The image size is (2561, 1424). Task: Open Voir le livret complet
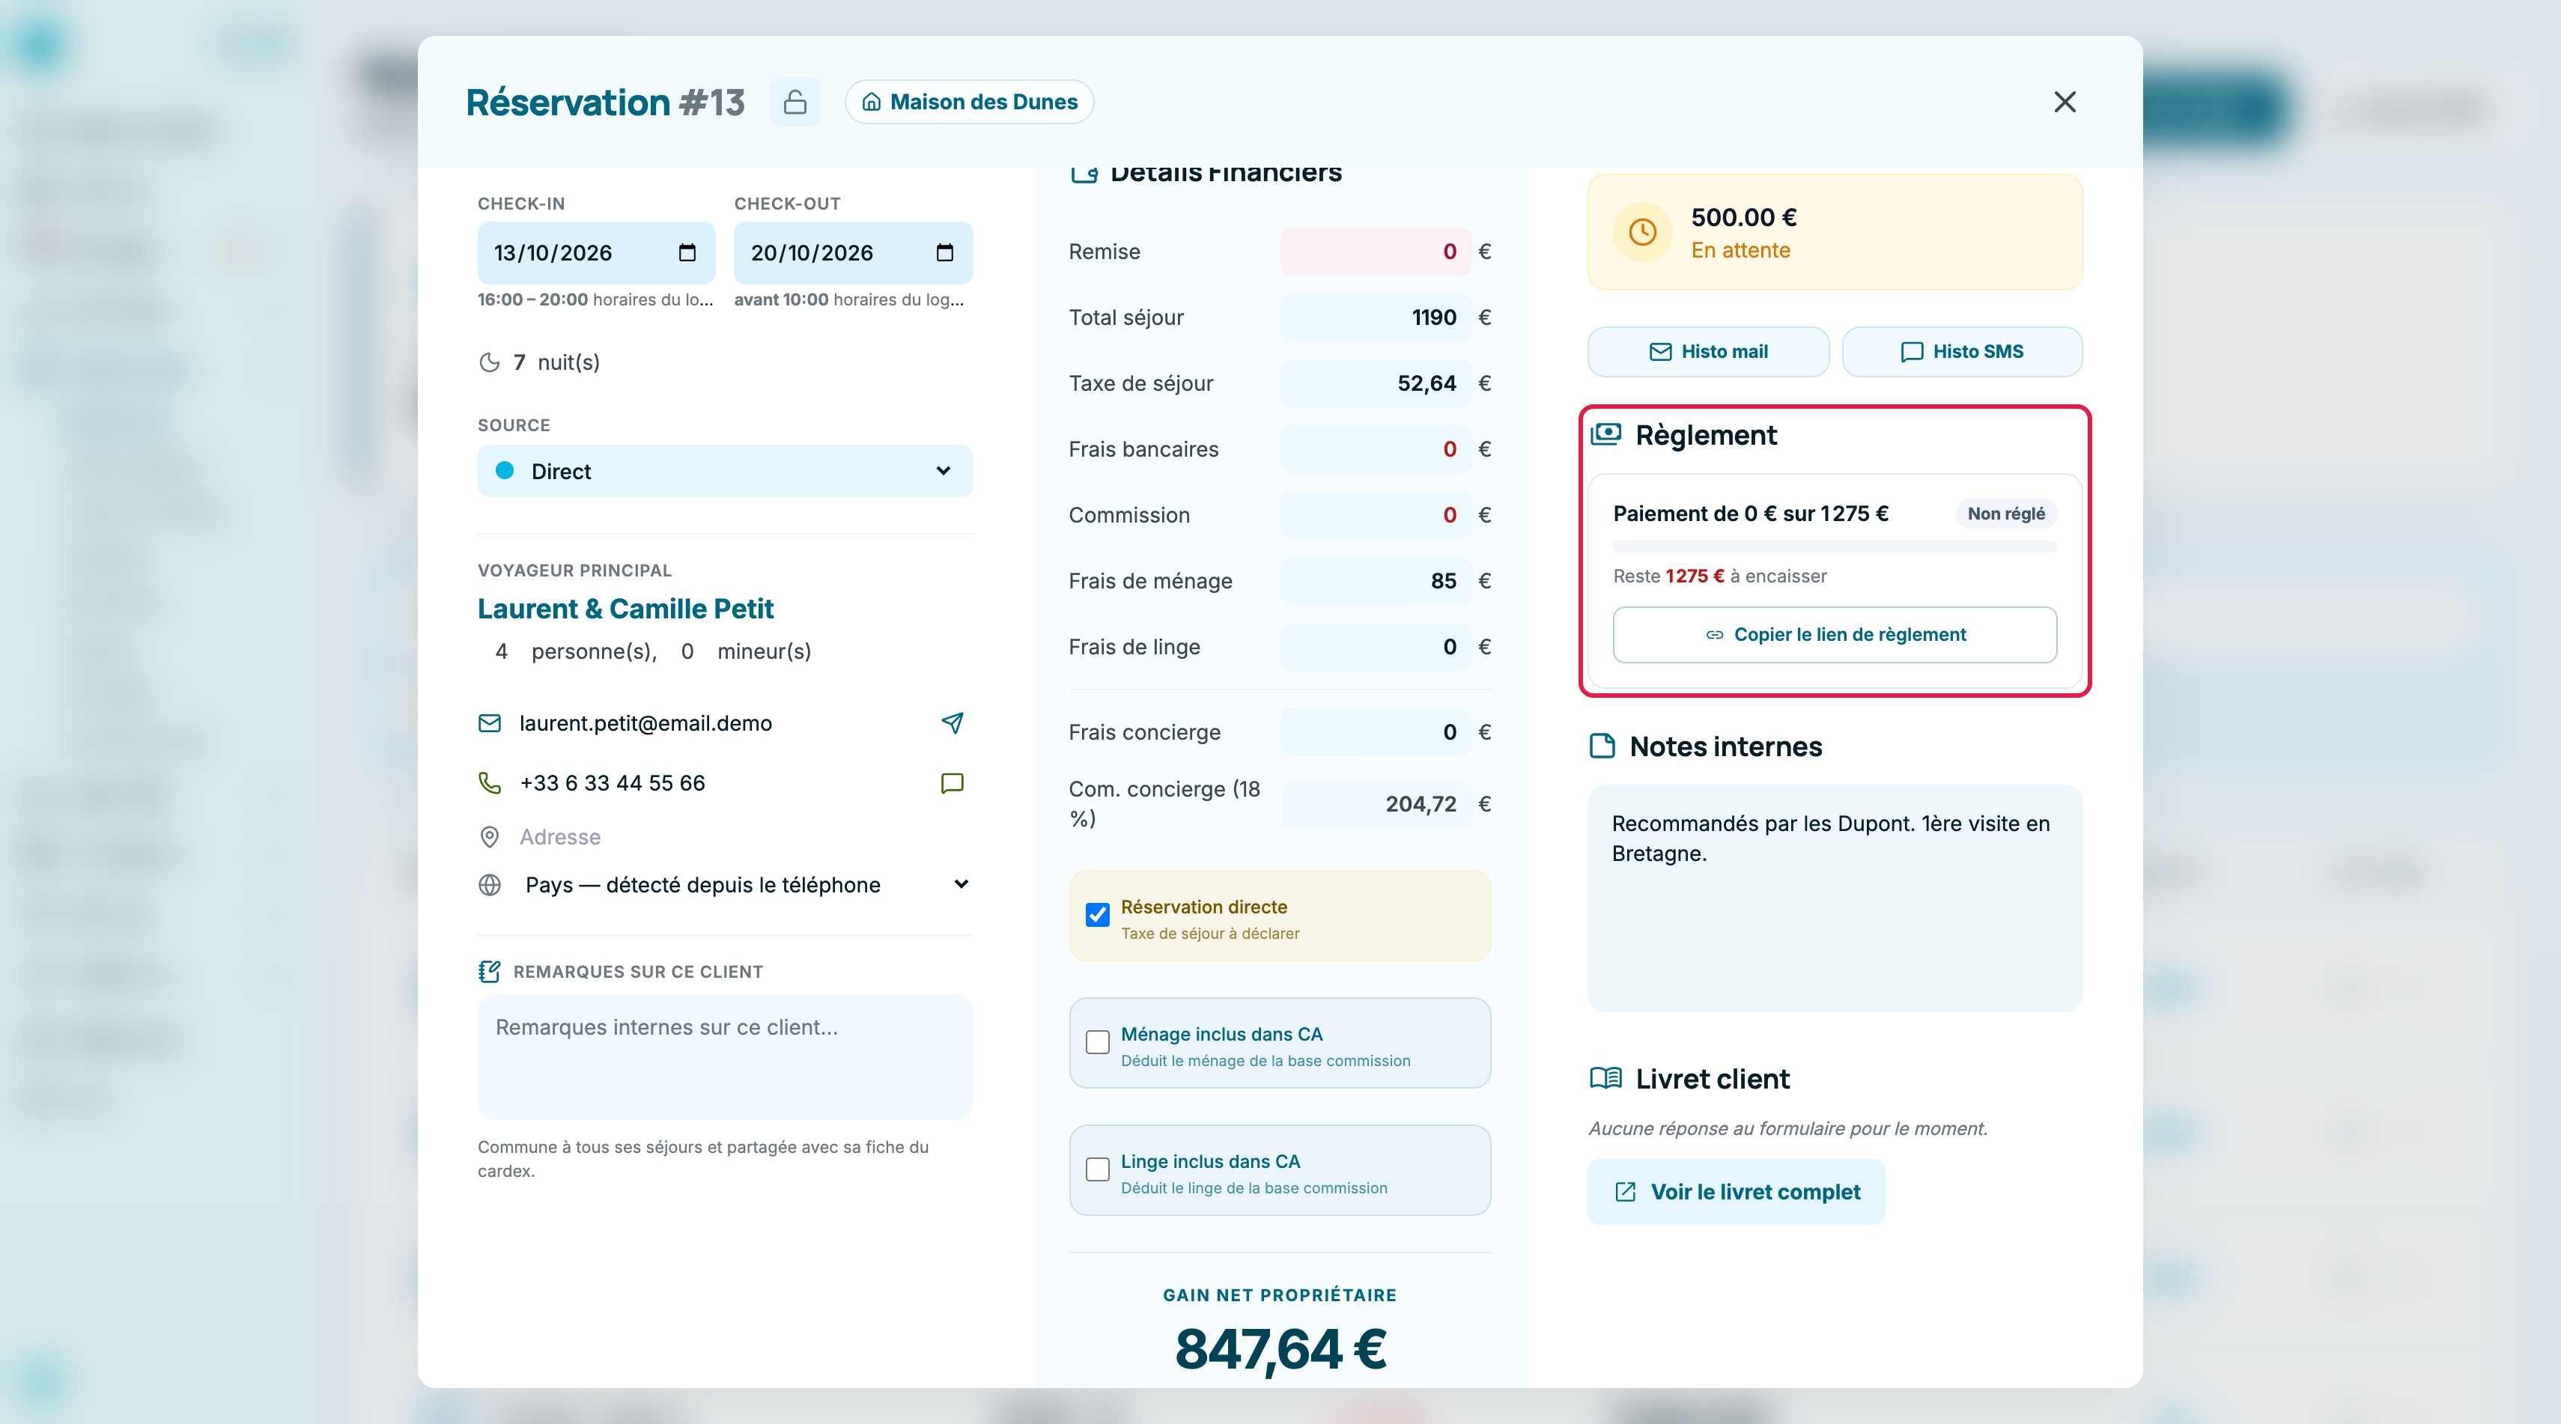click(x=1736, y=1191)
